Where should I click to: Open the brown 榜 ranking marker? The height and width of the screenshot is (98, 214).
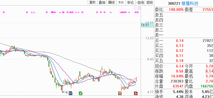pos(120,93)
